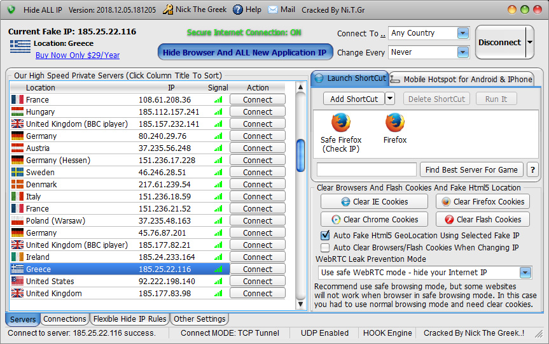Image resolution: width=549 pixels, height=344 pixels.
Task: Click the Sweden flag icon
Action: (x=18, y=172)
